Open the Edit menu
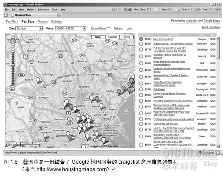The height and width of the screenshot is (176, 223). pyautogui.click(x=14, y=10)
